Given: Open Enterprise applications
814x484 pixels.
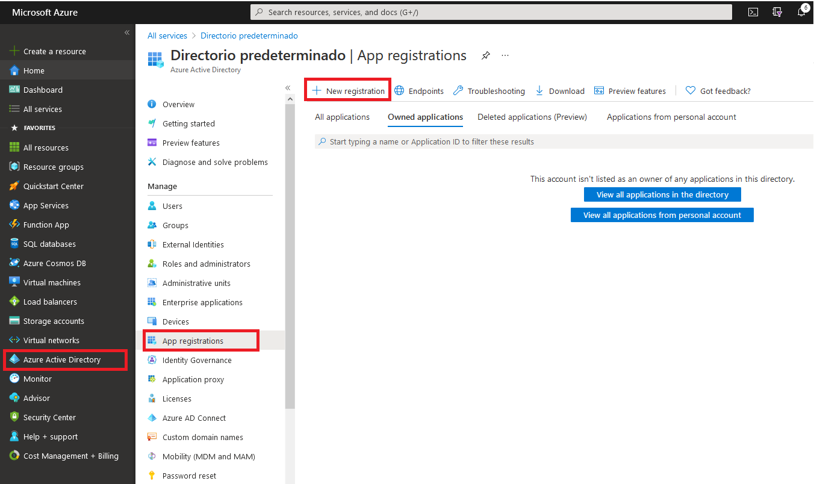Looking at the screenshot, I should click(202, 302).
